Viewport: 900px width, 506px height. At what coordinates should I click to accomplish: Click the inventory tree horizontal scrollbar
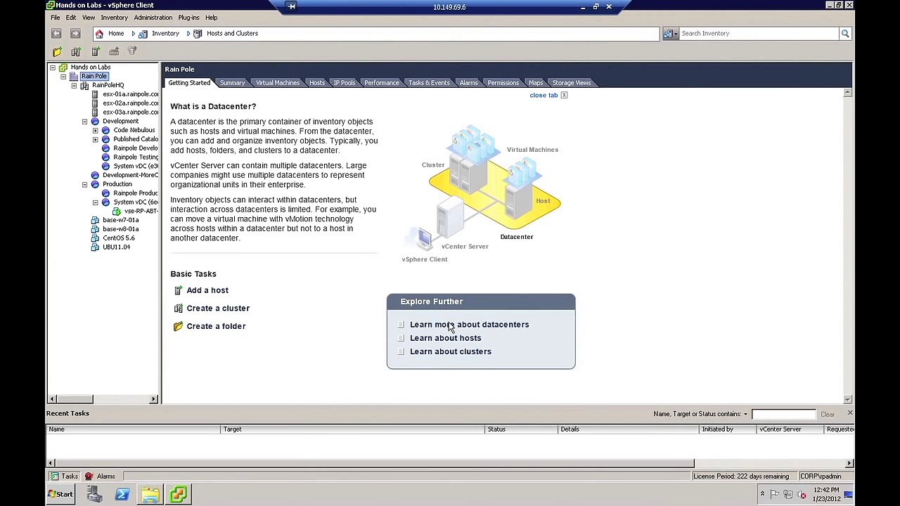103,399
